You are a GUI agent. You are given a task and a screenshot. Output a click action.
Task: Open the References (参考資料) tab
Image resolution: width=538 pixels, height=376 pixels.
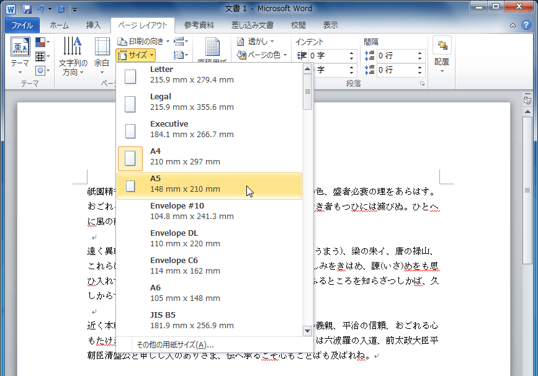tap(199, 25)
